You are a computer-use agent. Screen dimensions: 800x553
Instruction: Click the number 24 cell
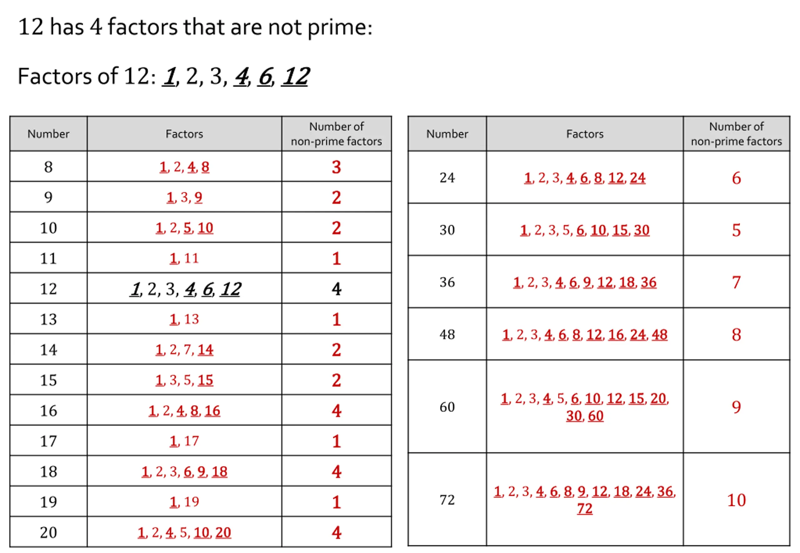447,177
